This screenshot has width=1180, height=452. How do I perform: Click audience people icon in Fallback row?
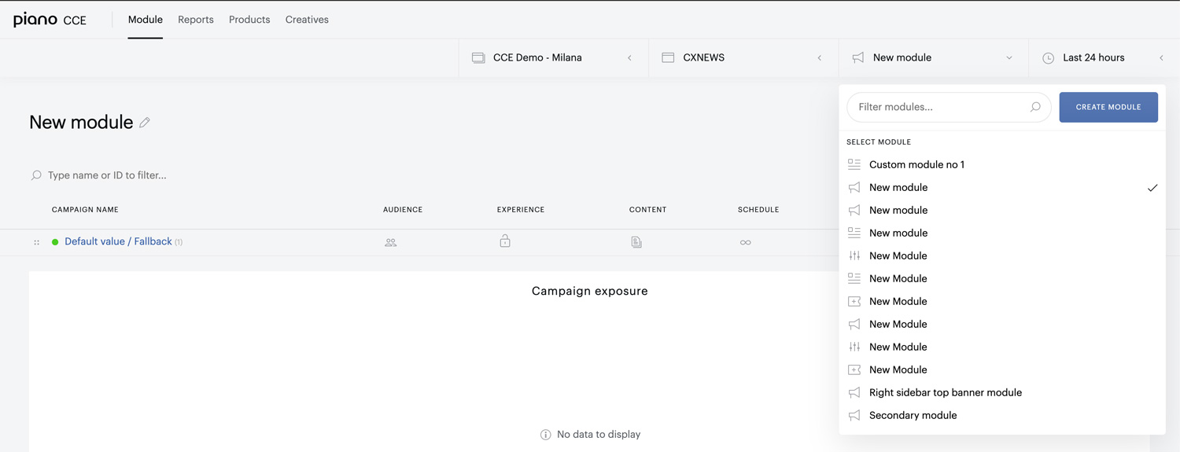click(x=391, y=243)
